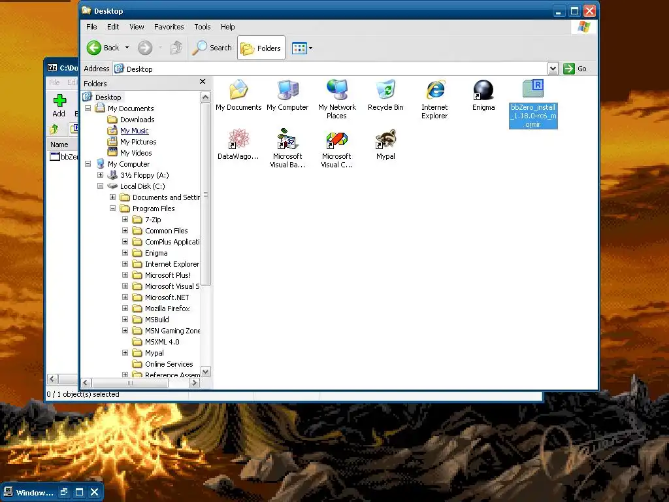Viewport: 669px width, 502px height.
Task: Expand the Mozilla Firefox folder node
Action: (x=125, y=309)
